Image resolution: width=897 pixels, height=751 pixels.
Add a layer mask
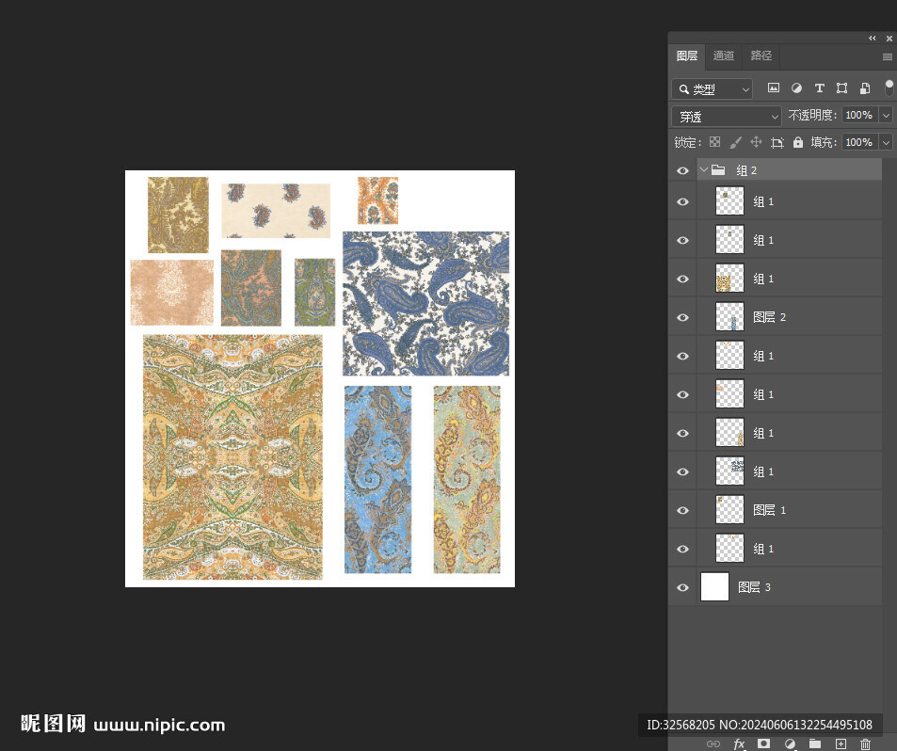point(763,743)
